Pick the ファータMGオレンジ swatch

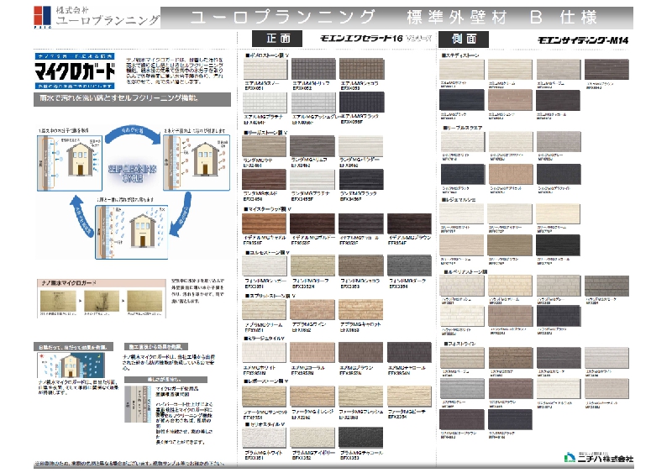coord(312,397)
